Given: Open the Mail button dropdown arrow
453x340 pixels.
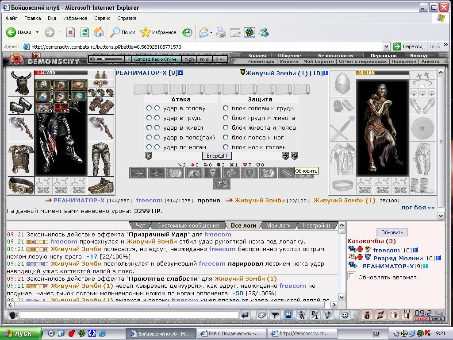Looking at the screenshot, I should coord(211,32).
